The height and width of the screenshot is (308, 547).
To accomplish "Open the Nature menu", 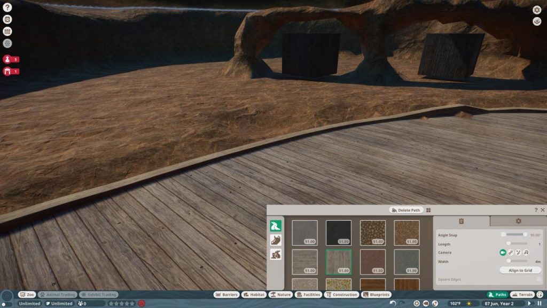I will 280,295.
